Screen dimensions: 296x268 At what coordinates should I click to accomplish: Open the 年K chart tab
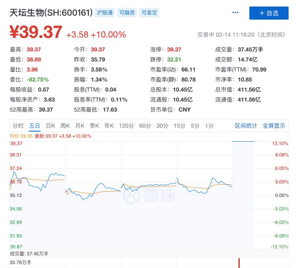tap(109, 126)
